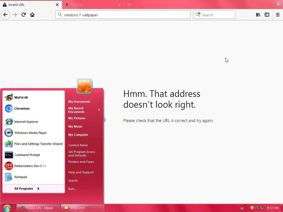Image resolution: width=283 pixels, height=212 pixels.
Task: Click the red Dev-C++ icon
Action: pyautogui.click(x=9, y=166)
